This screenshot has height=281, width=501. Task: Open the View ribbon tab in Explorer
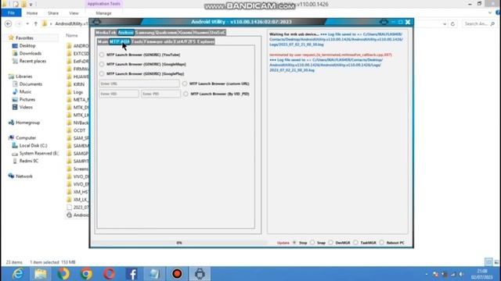pos(74,13)
